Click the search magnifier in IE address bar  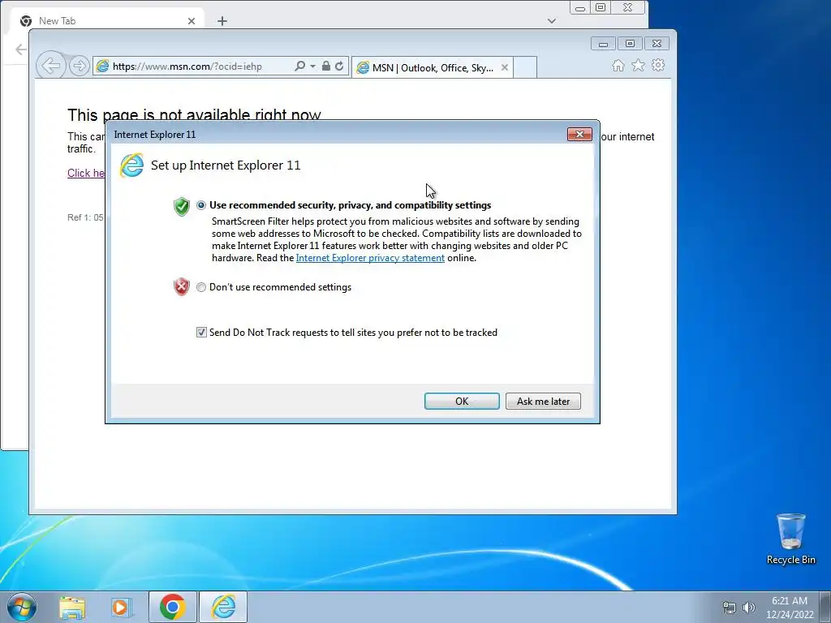point(299,67)
